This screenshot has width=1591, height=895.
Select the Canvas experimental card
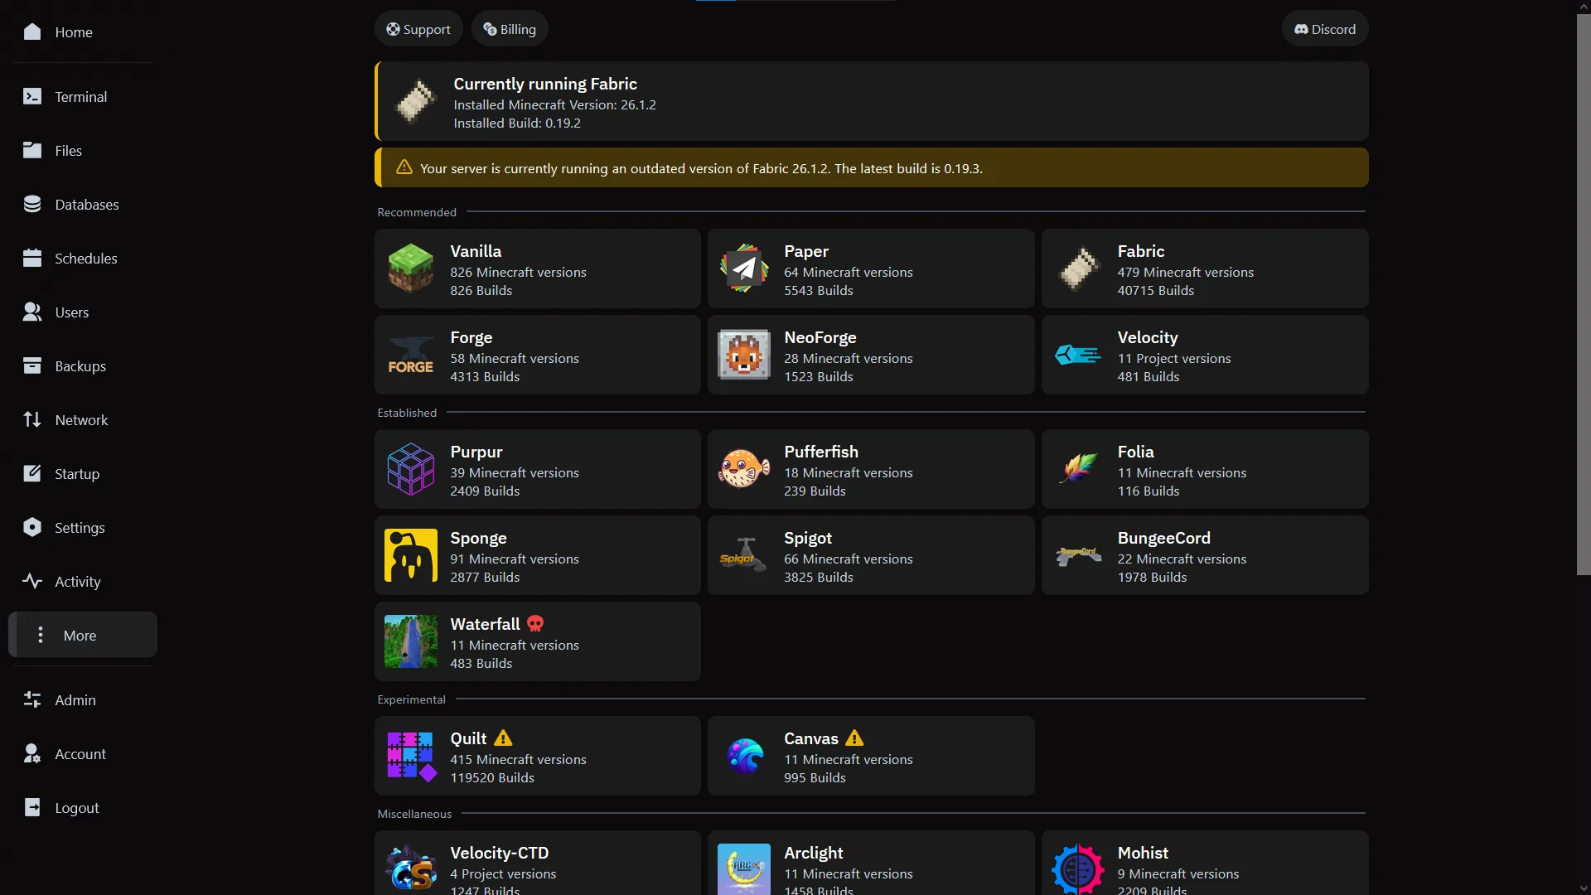coord(871,756)
